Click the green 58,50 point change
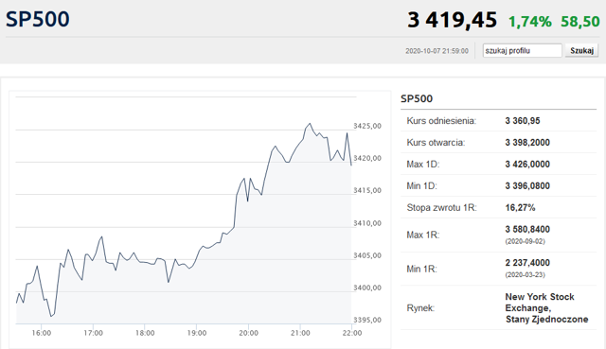Viewport: 606px width, 349px height. (580, 22)
